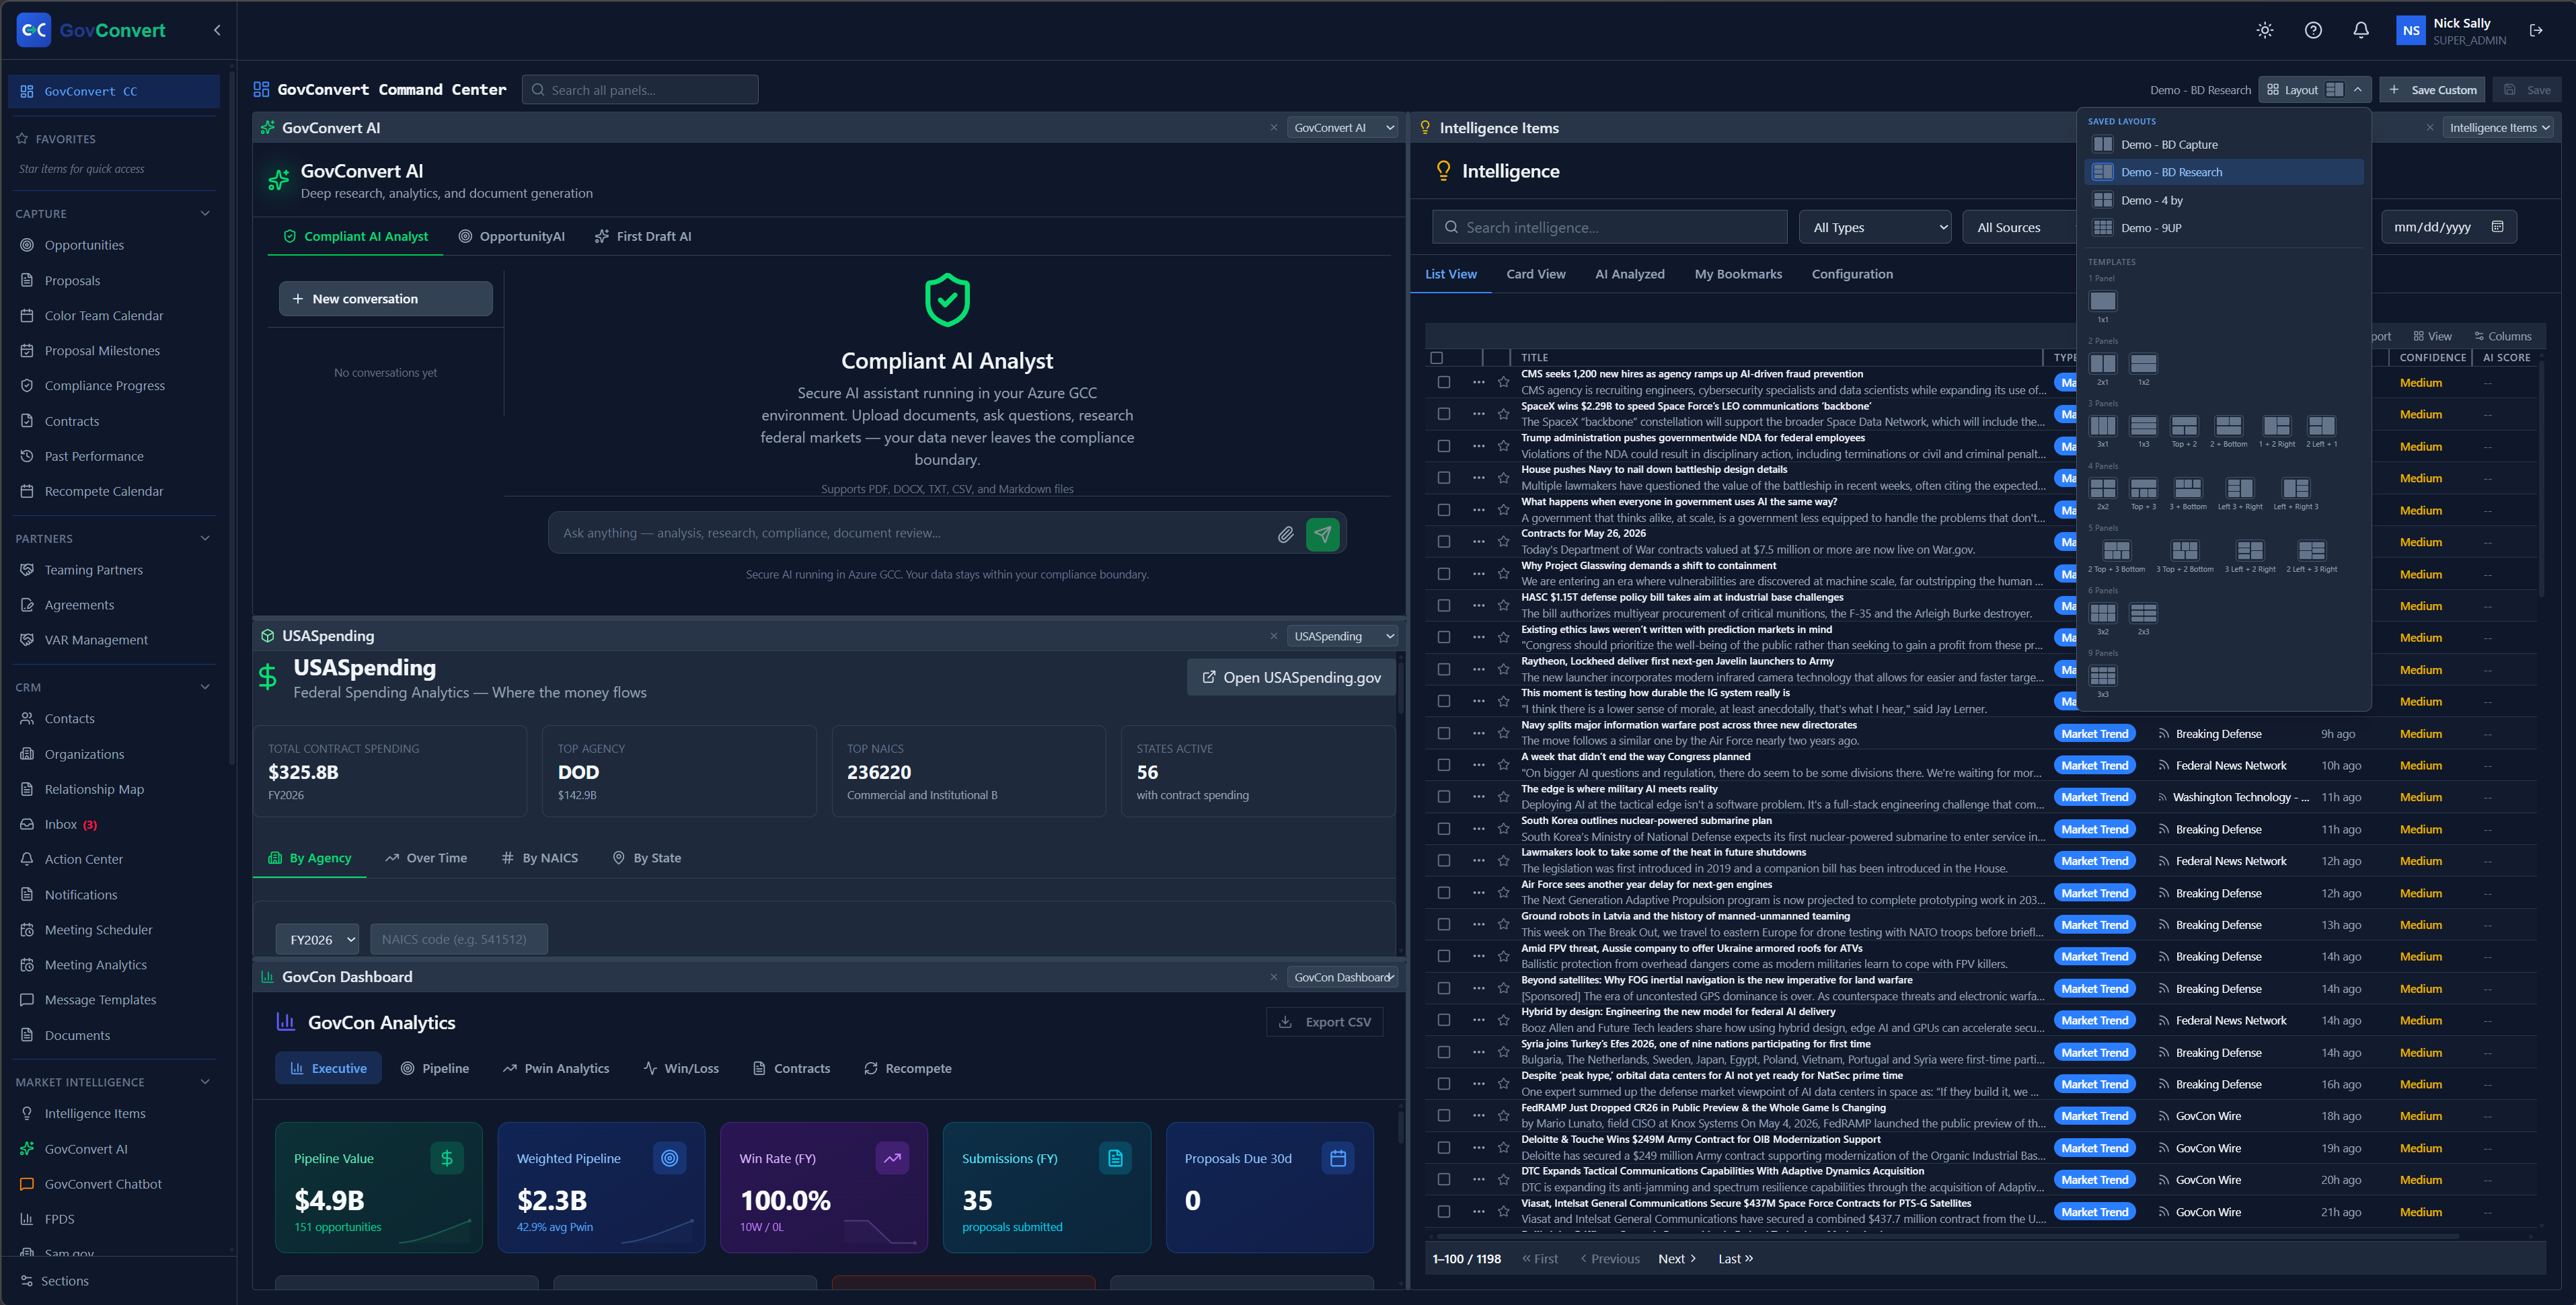Click the Search intelligence input field
Viewport: 2576px width, 1305px height.
click(1610, 227)
